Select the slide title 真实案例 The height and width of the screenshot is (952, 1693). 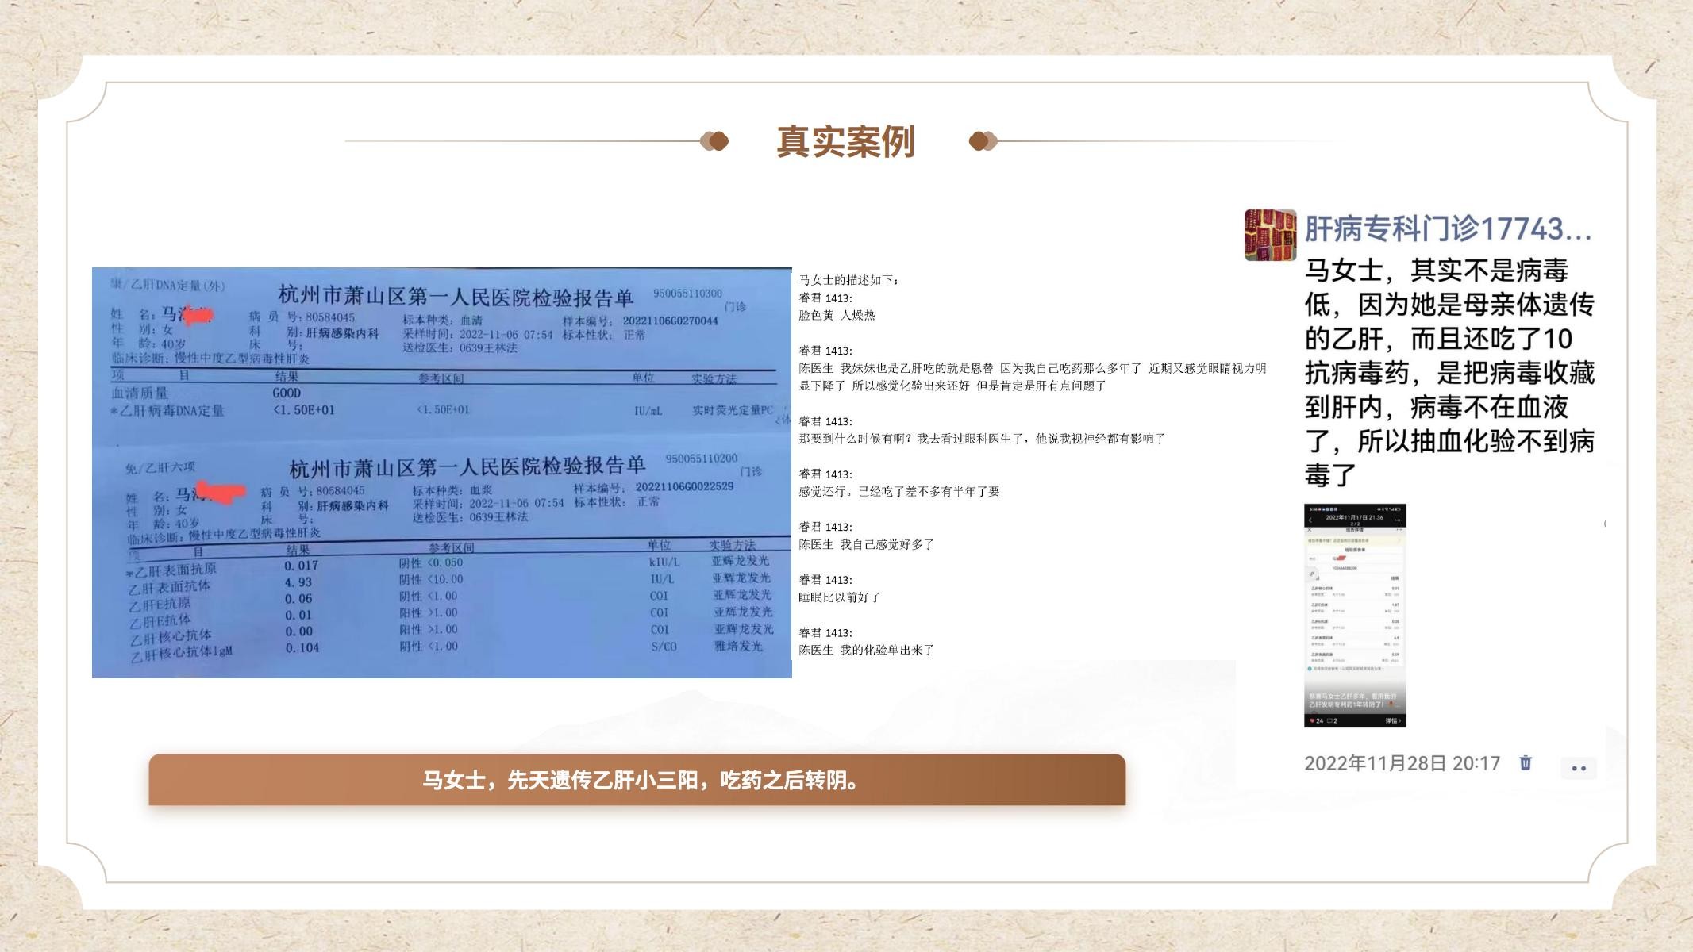[845, 141]
